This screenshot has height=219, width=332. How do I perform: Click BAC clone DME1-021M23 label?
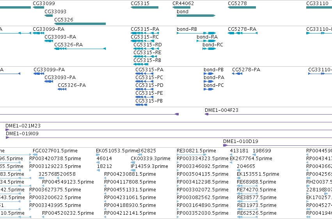(x=23, y=126)
